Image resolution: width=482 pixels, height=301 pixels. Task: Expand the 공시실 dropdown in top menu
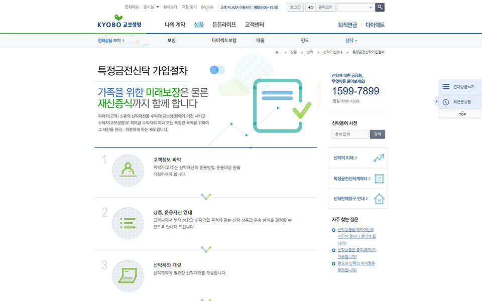coord(157,8)
